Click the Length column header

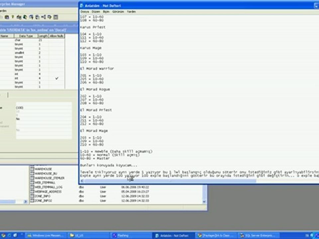coord(43,36)
